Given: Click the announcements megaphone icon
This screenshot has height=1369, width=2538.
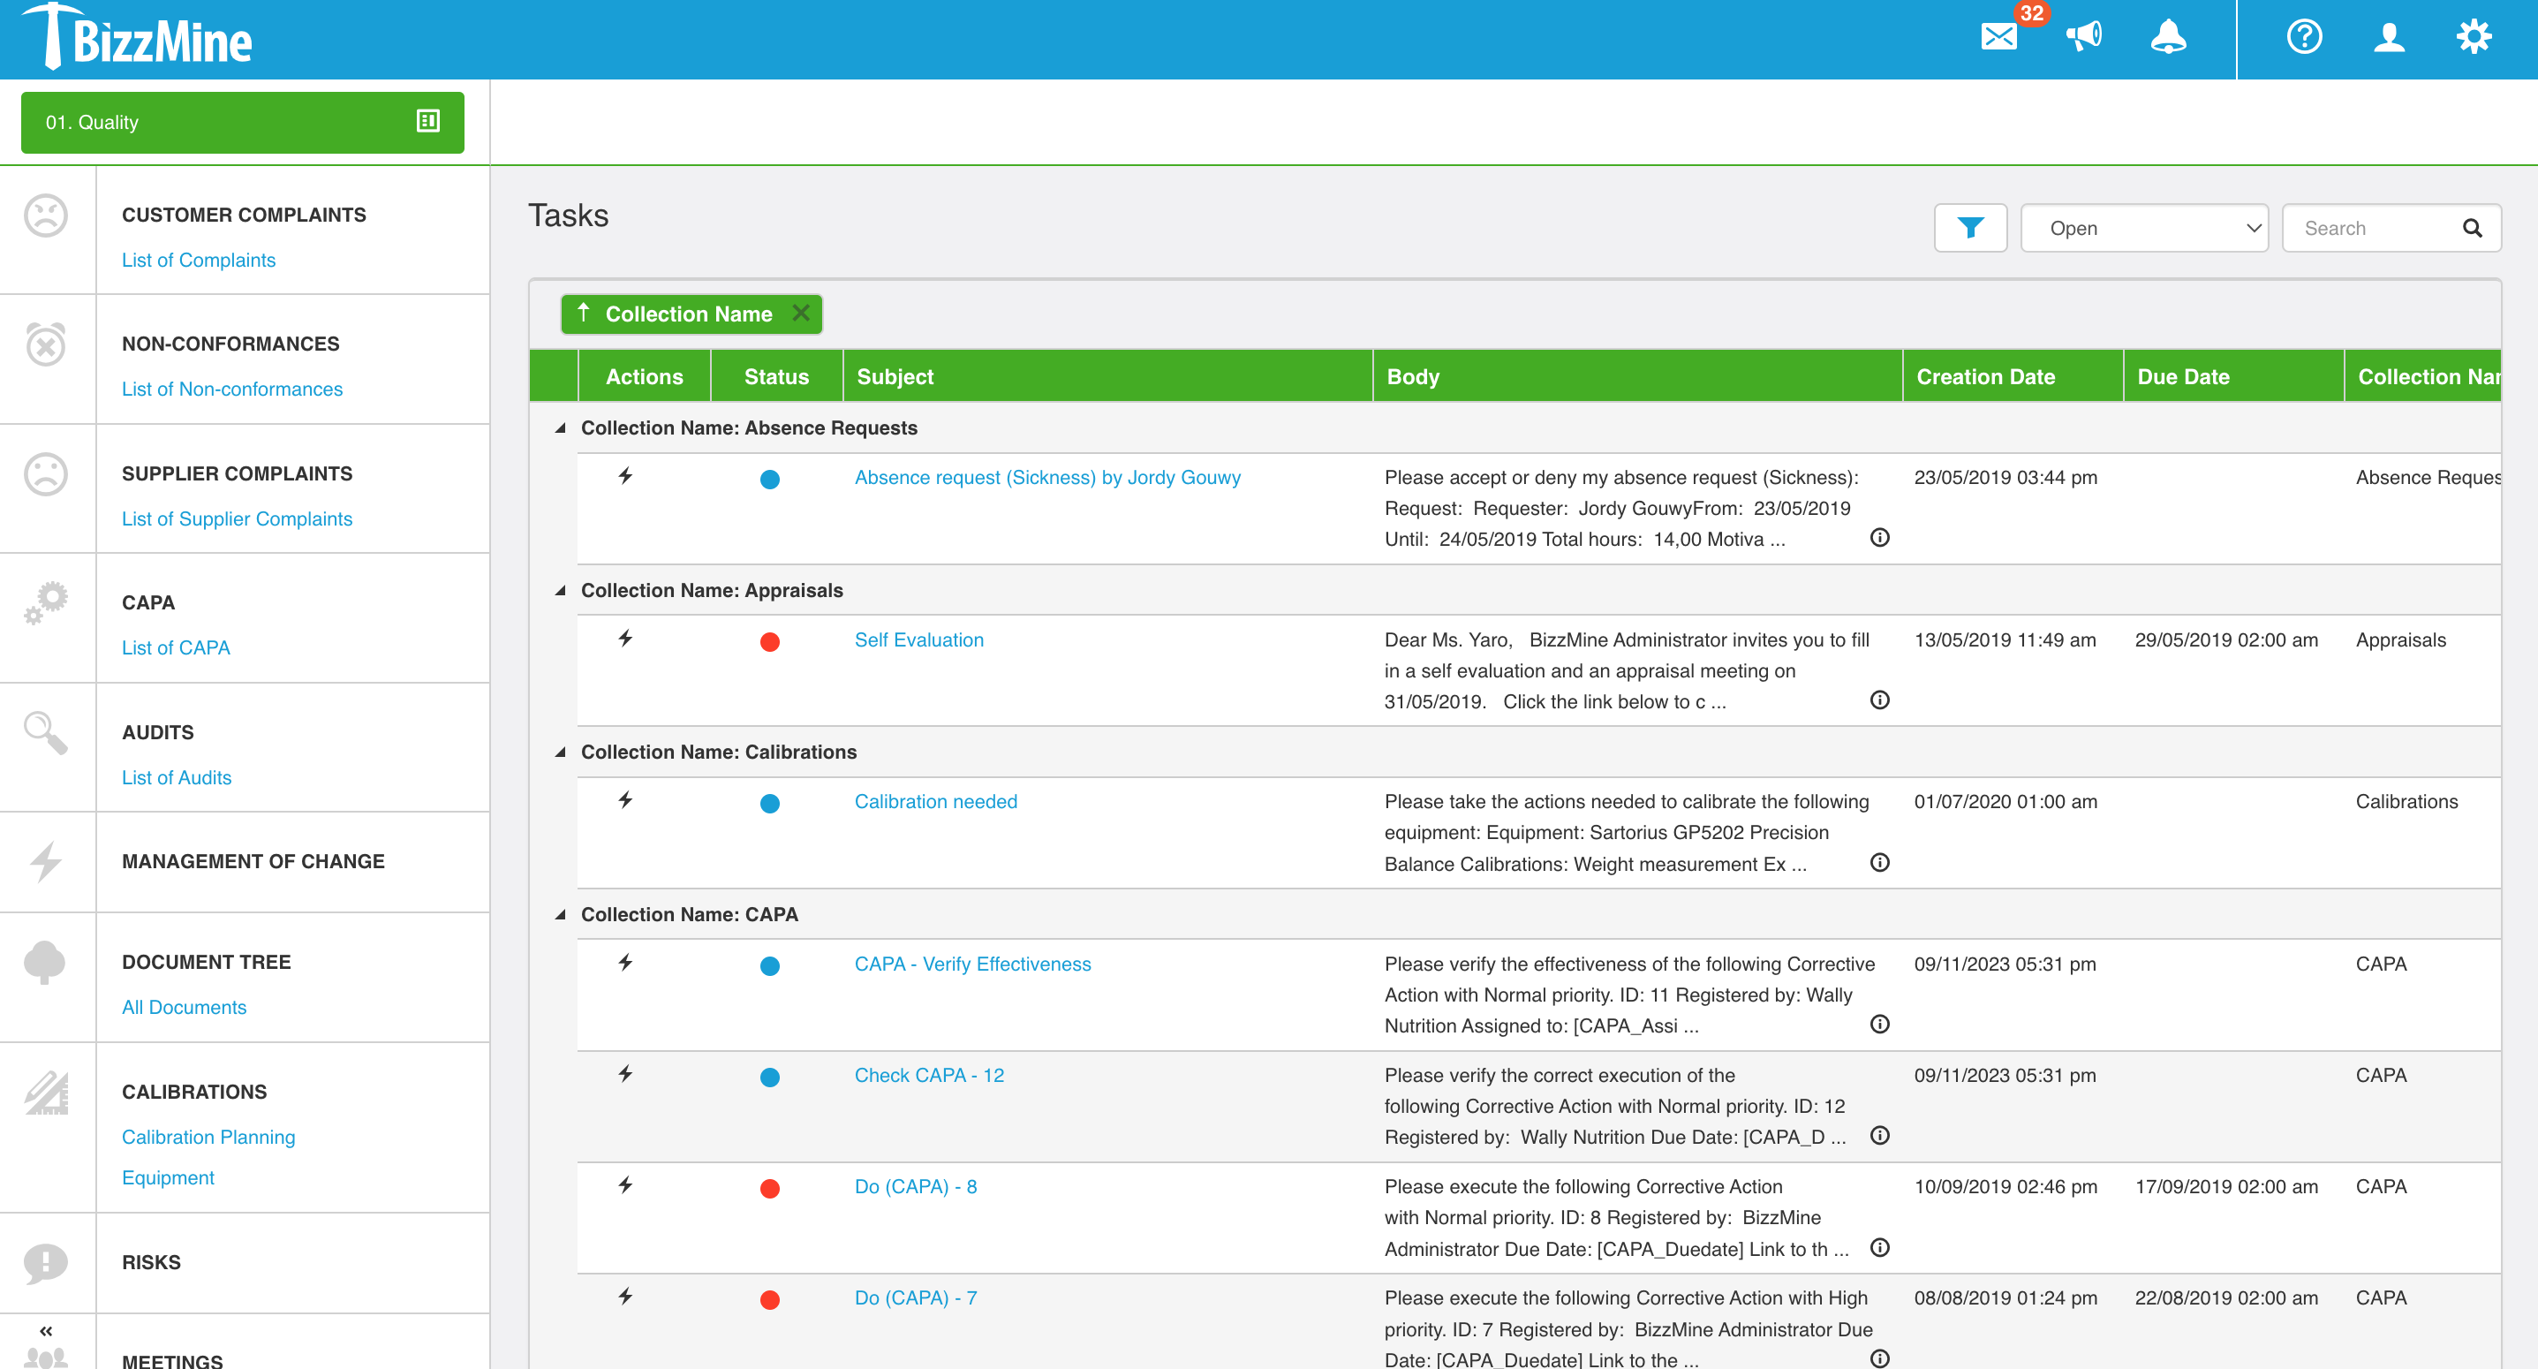Looking at the screenshot, I should tap(2084, 37).
